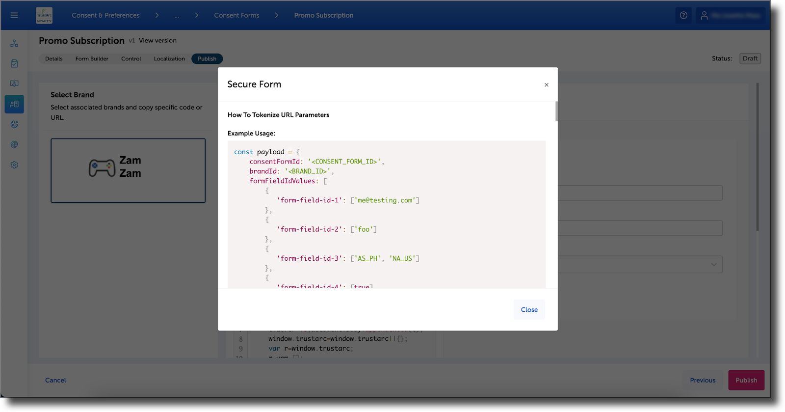Select the highlighted consent forms sidebar icon

[x=14, y=104]
